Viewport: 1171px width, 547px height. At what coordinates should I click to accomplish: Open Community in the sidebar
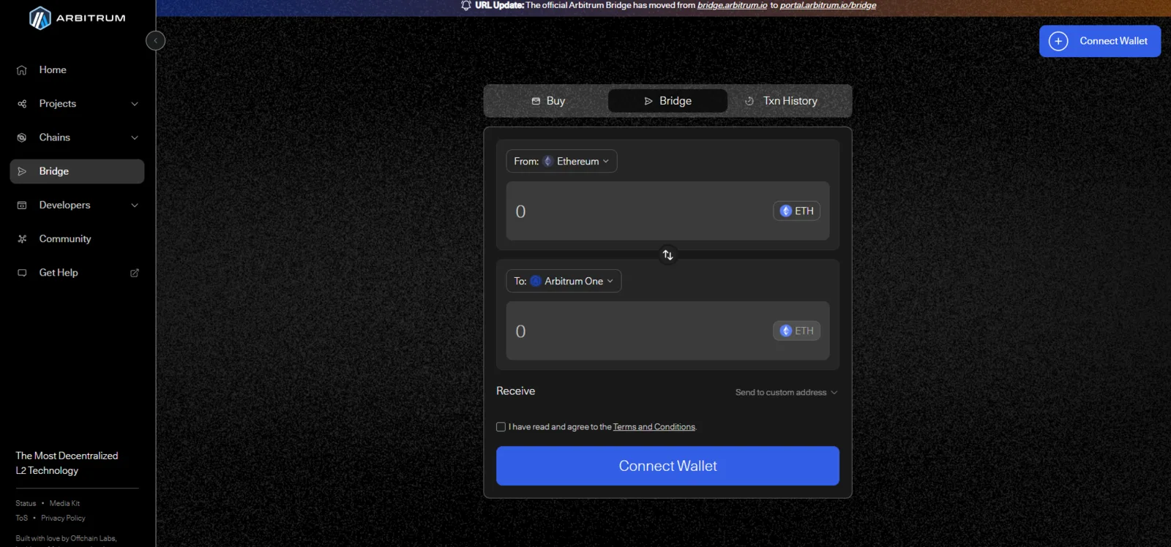click(77, 239)
